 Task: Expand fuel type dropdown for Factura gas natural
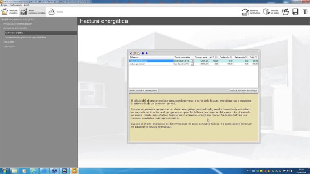(192, 64)
